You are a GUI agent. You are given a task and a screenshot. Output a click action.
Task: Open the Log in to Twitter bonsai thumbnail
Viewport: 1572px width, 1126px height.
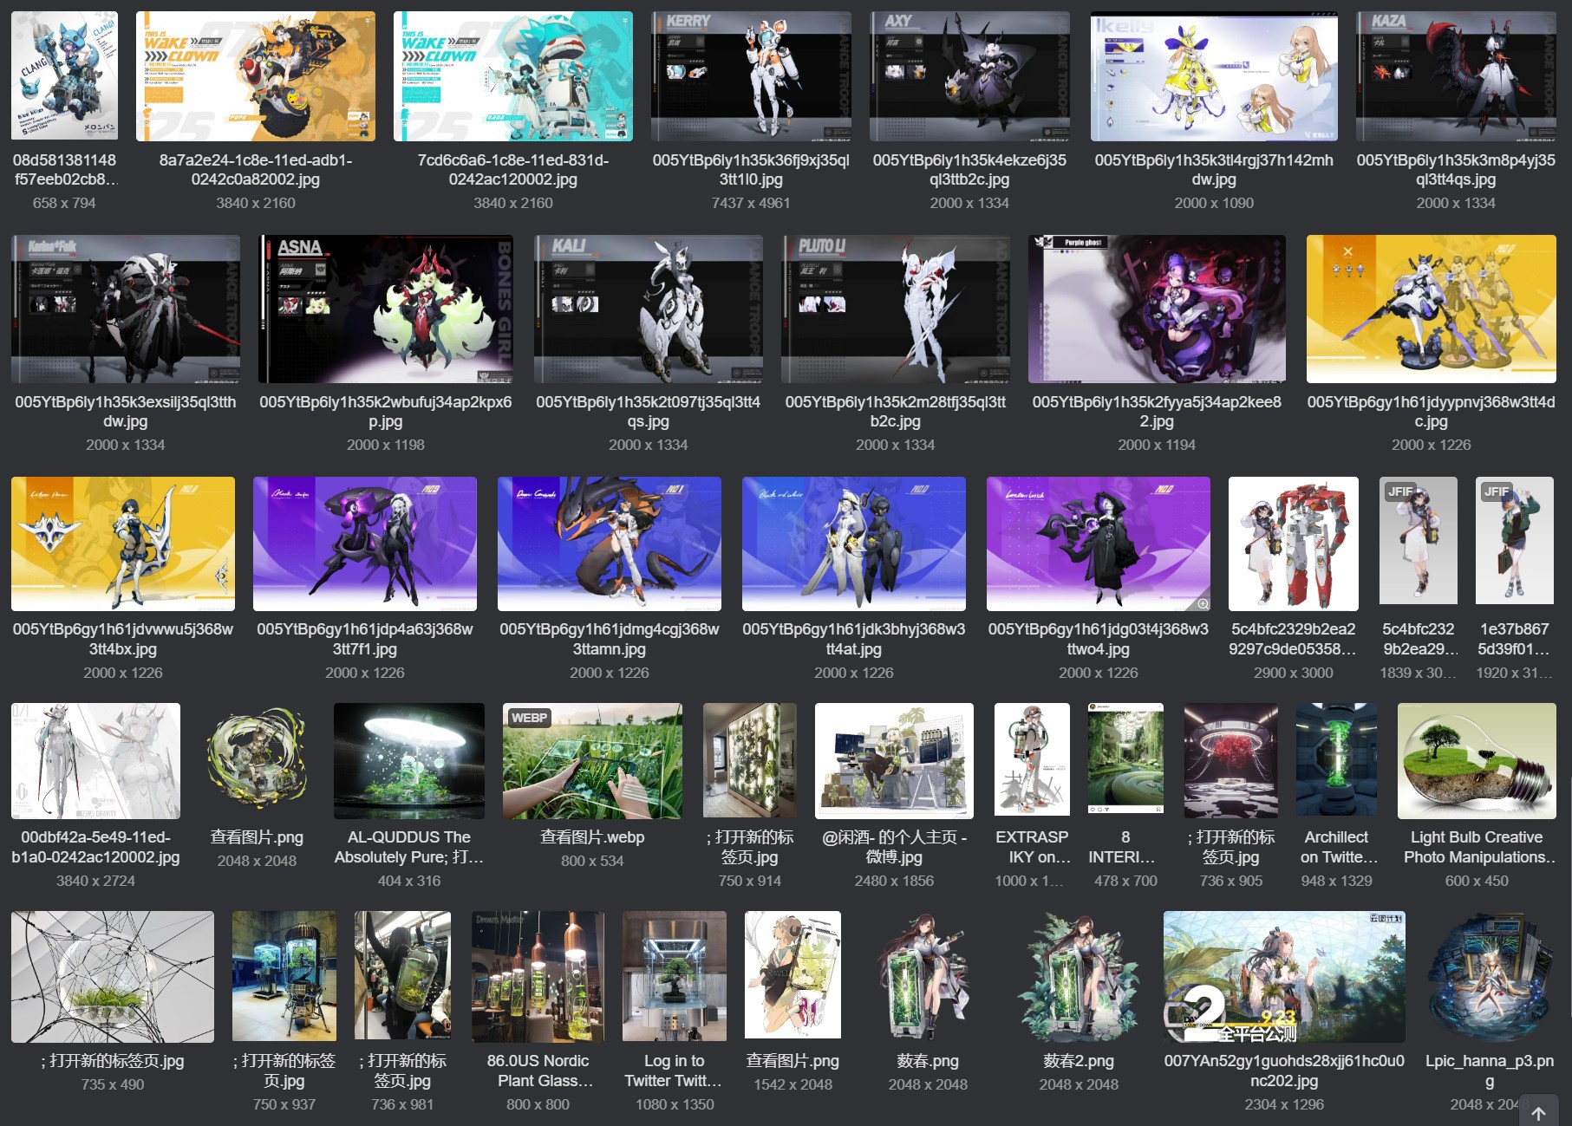pos(675,977)
